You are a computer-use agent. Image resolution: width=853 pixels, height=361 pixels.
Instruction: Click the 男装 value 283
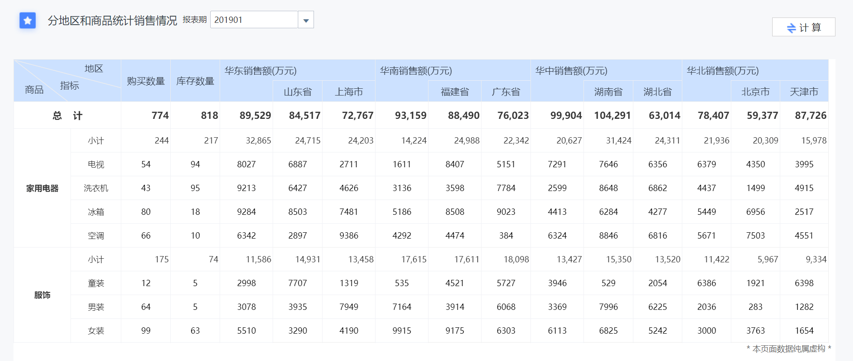[756, 307]
